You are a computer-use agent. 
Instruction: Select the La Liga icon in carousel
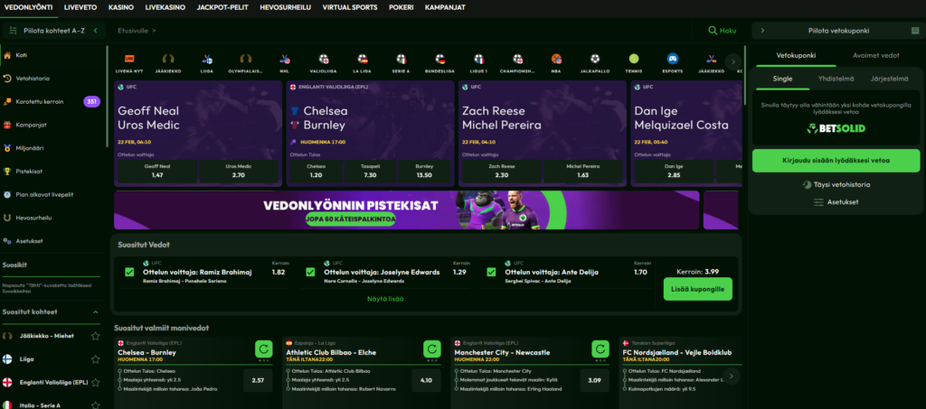tap(363, 59)
